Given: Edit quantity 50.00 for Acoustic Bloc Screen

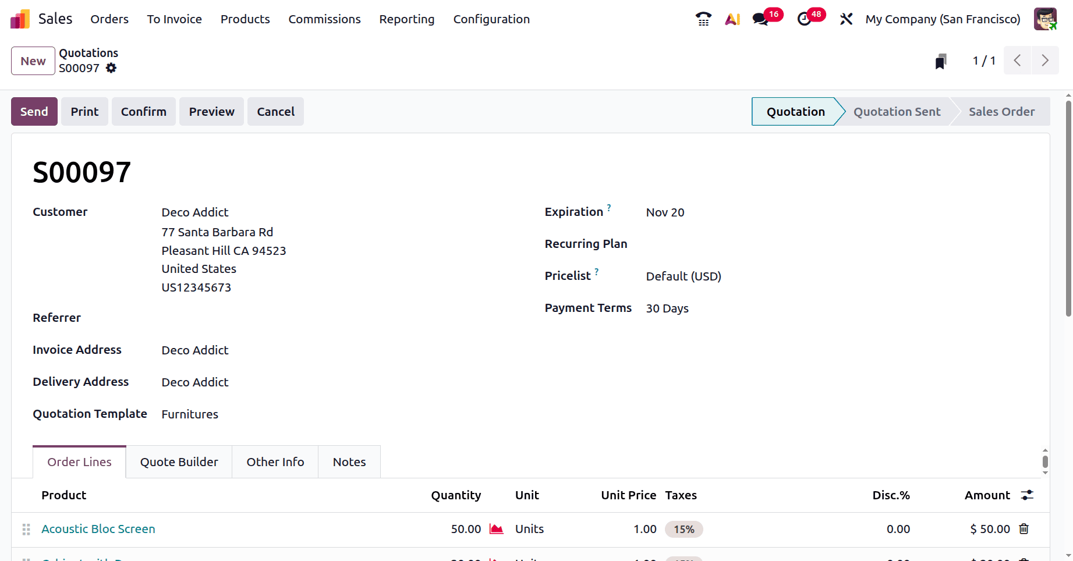Looking at the screenshot, I should click(466, 529).
